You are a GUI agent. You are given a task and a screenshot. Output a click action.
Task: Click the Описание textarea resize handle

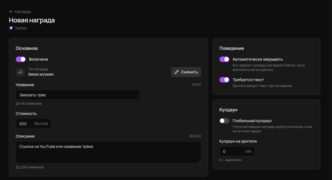tap(199, 161)
